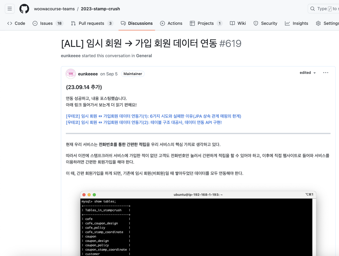Click the Pull requests icon
The image size is (339, 256).
pos(73,23)
